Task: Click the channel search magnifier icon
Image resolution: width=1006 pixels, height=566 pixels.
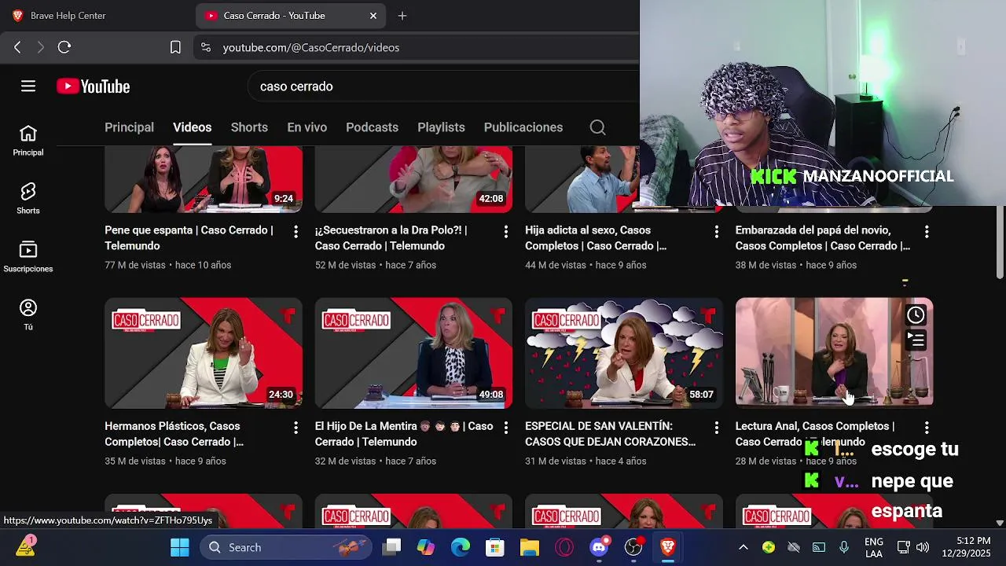Action: click(597, 127)
